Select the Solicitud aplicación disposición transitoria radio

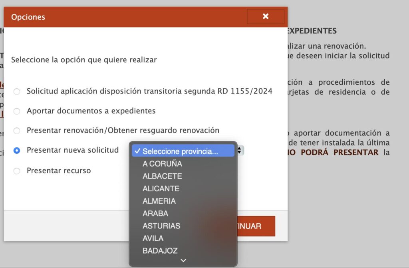coord(17,91)
